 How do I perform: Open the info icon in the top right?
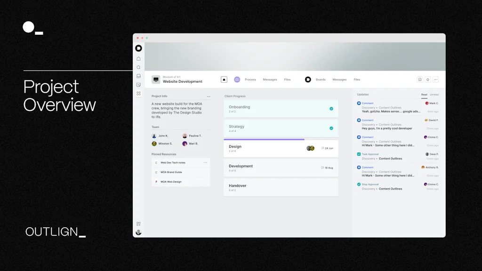coord(420,80)
